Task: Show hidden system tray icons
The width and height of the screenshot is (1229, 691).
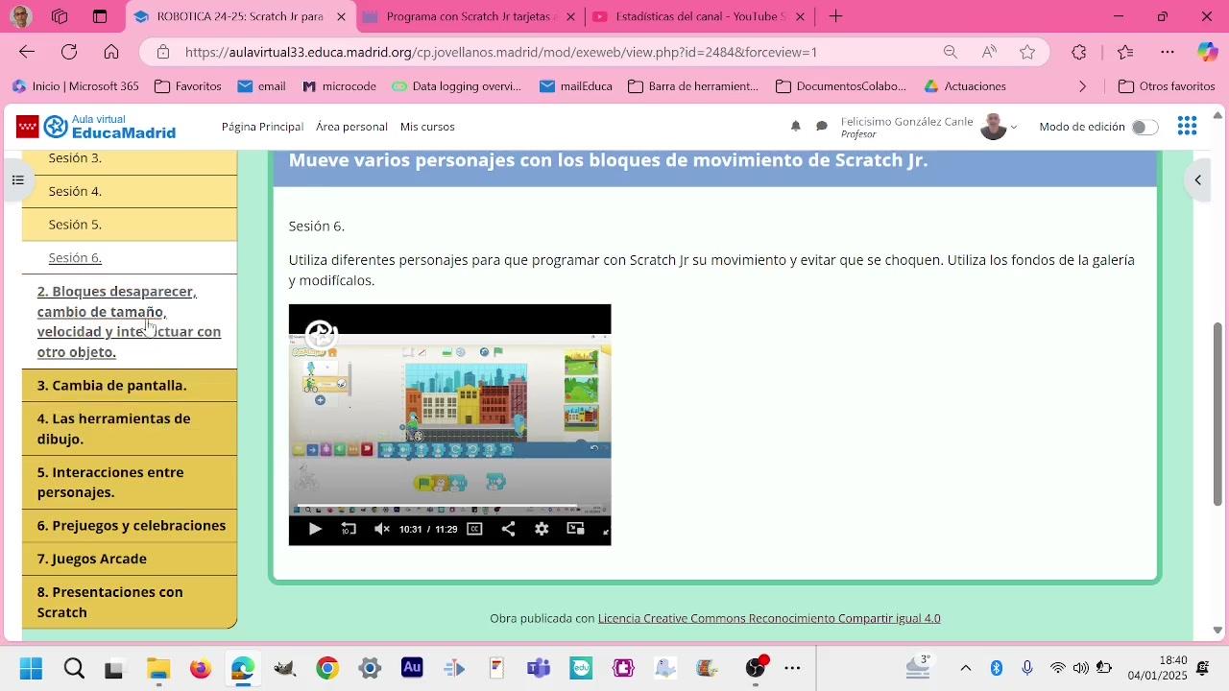Action: pyautogui.click(x=966, y=668)
